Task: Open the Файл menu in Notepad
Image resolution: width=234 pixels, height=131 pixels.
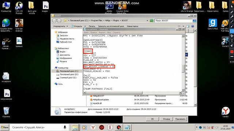Action: 86,32
